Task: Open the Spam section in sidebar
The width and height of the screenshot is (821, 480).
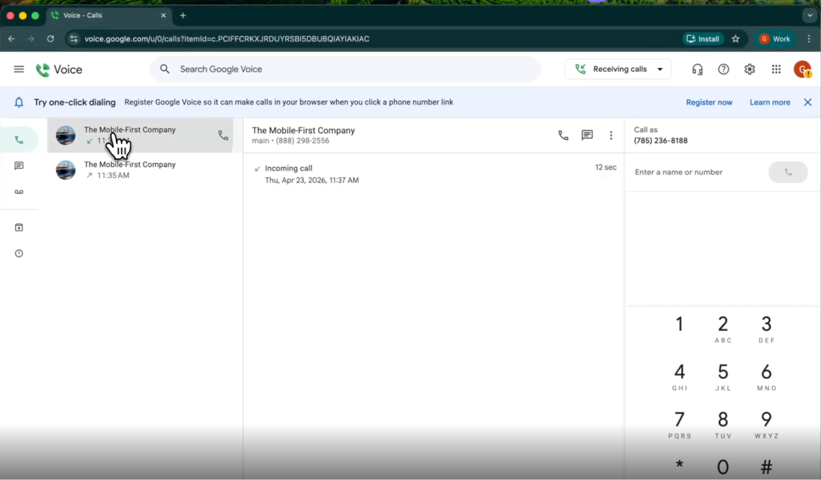Action: 19,254
